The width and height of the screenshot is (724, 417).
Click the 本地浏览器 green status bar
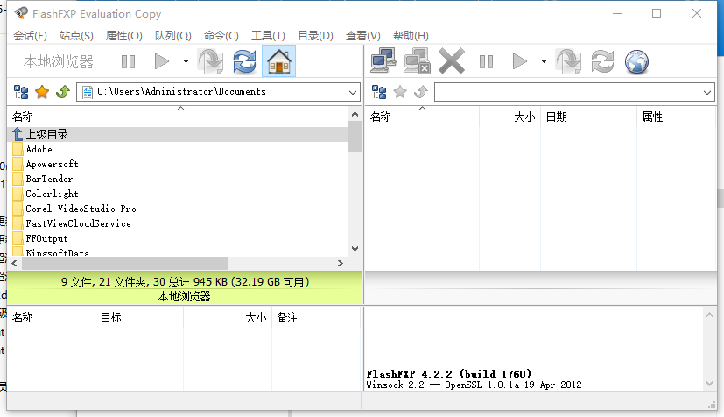[185, 288]
